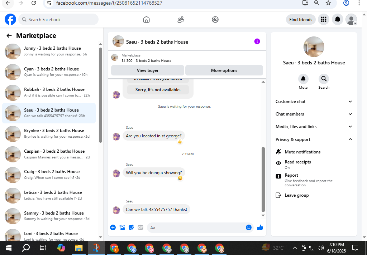Viewport: 367px width, 255px height.
Task: Search in conversation using magnifier icon
Action: tap(324, 79)
